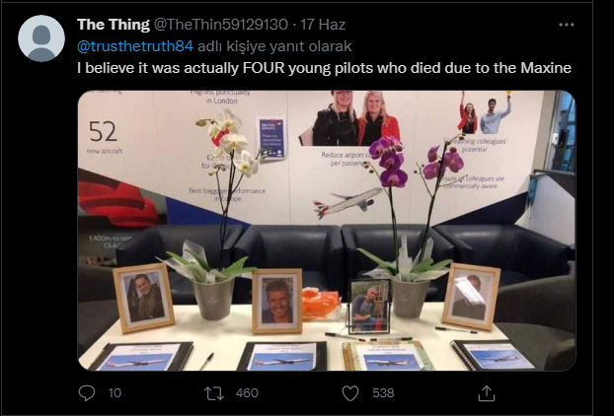Click the reply speech bubble icon
614x416 pixels.
coord(86,392)
